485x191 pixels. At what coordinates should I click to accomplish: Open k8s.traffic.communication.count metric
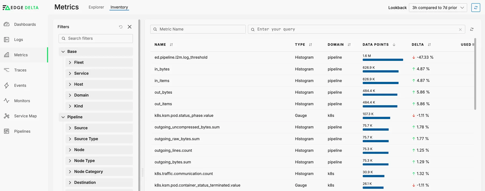click(184, 174)
